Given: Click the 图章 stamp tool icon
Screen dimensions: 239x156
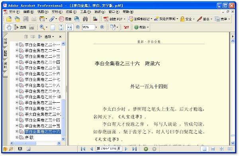Looking at the screenshot, I should click(x=65, y=19).
